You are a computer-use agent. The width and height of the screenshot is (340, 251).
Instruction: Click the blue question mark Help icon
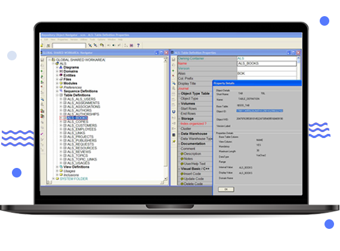tap(138, 45)
